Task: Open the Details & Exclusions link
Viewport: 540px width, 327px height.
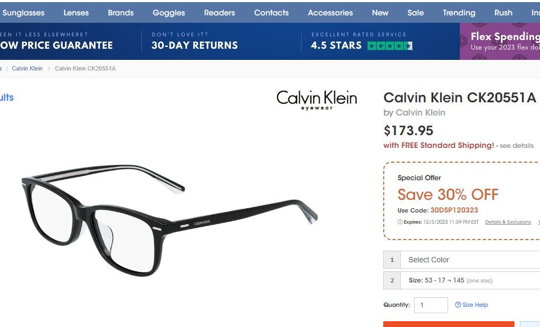Action: [x=508, y=222]
